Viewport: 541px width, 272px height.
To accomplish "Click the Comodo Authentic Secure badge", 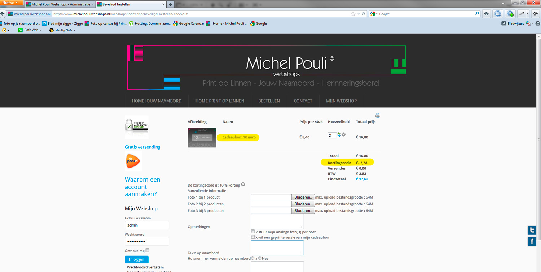I will point(137,127).
